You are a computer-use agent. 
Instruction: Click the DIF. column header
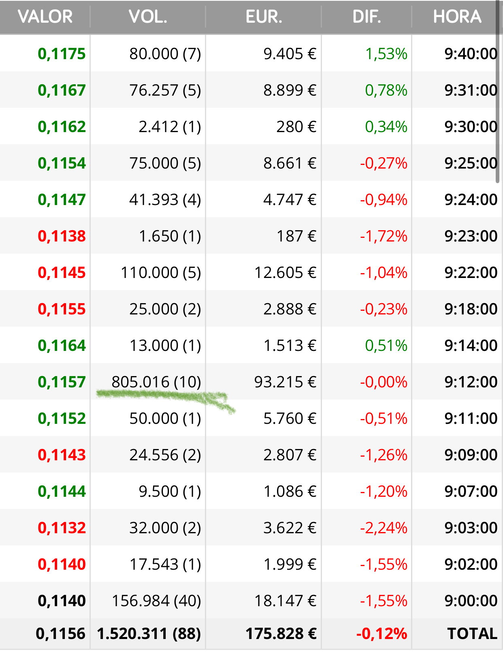pos(367,17)
